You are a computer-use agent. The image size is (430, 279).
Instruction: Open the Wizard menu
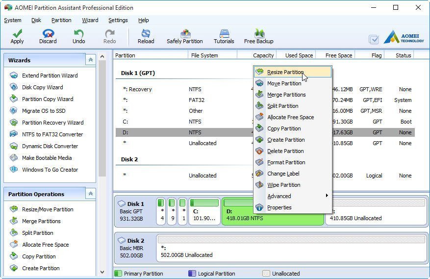(90, 20)
